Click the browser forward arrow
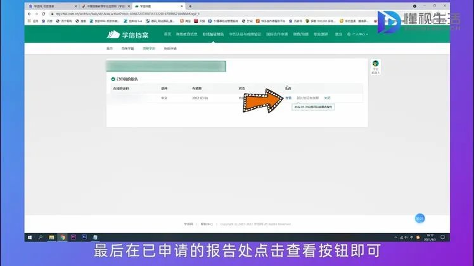 click(x=36, y=14)
